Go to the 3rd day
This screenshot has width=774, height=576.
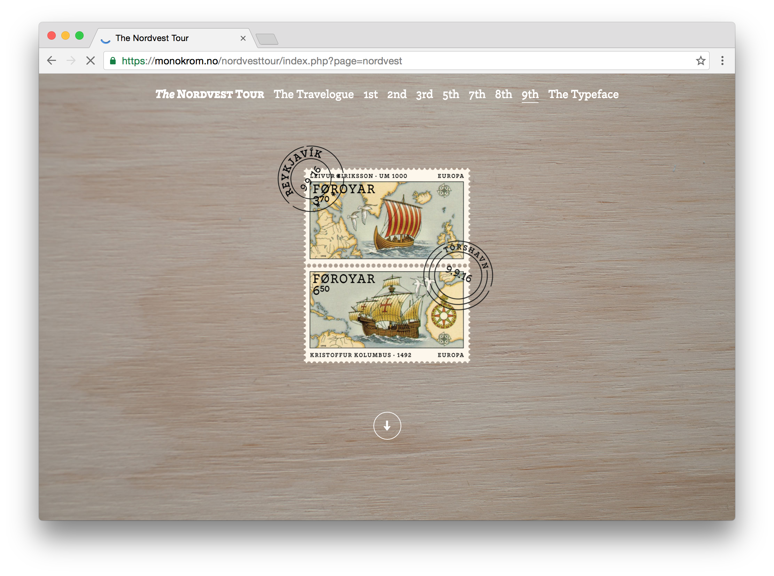[424, 95]
